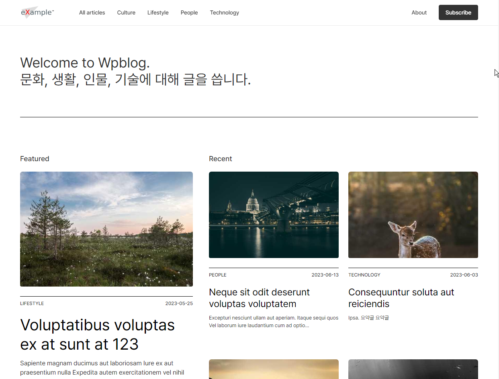The image size is (499, 379).
Task: Open the featured bog landscape image
Action: coord(106,229)
